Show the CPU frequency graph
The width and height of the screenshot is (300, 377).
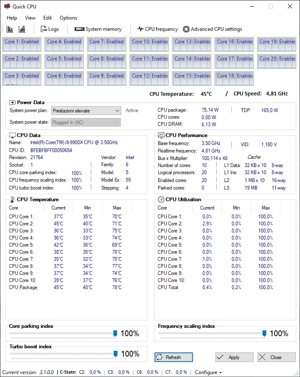(157, 29)
